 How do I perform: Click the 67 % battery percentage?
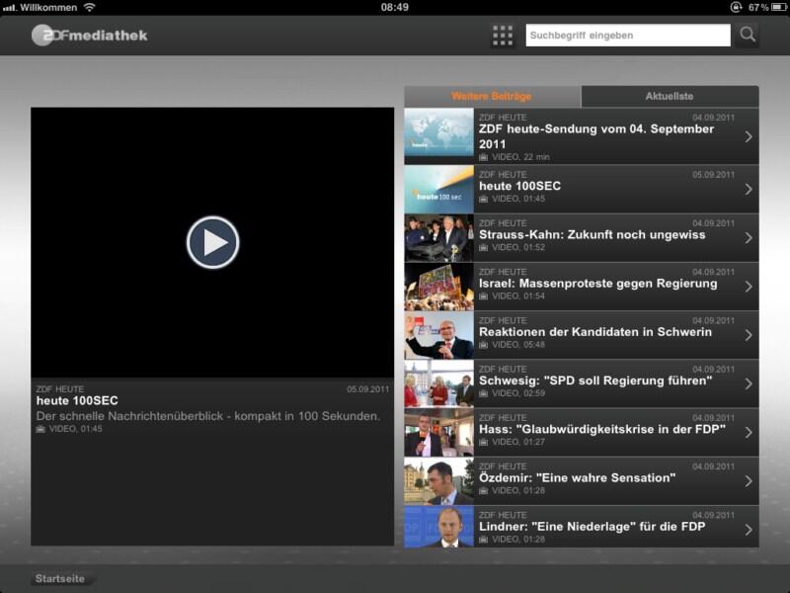pos(758,7)
